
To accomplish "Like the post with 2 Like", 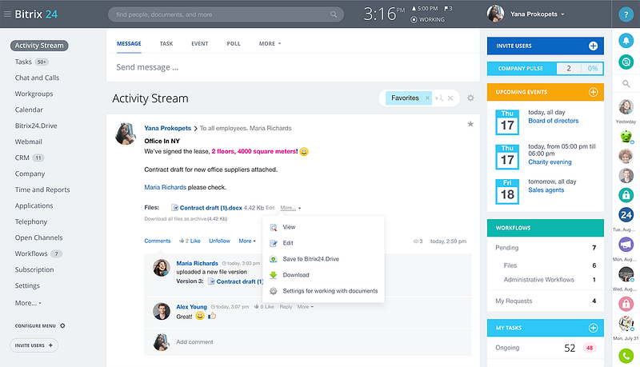I will (x=190, y=241).
